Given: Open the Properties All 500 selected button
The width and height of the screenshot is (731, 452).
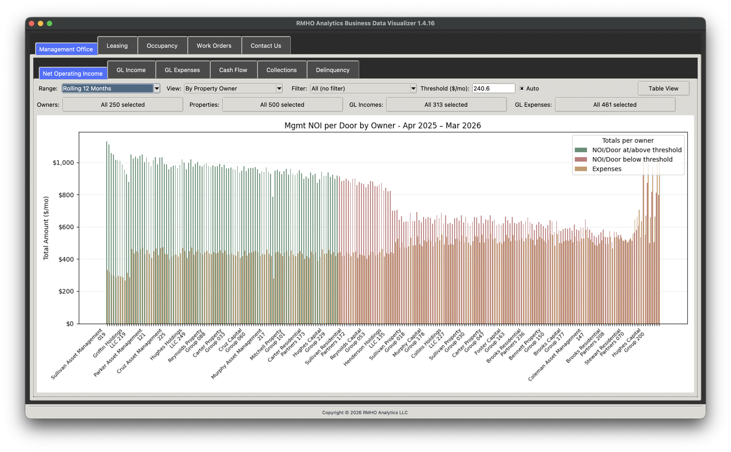Looking at the screenshot, I should point(282,105).
